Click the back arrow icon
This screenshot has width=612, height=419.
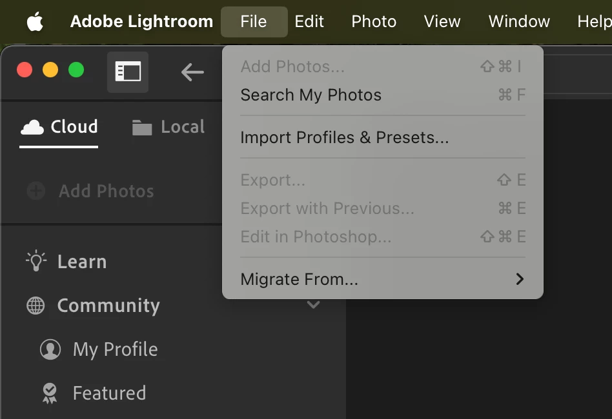[192, 72]
